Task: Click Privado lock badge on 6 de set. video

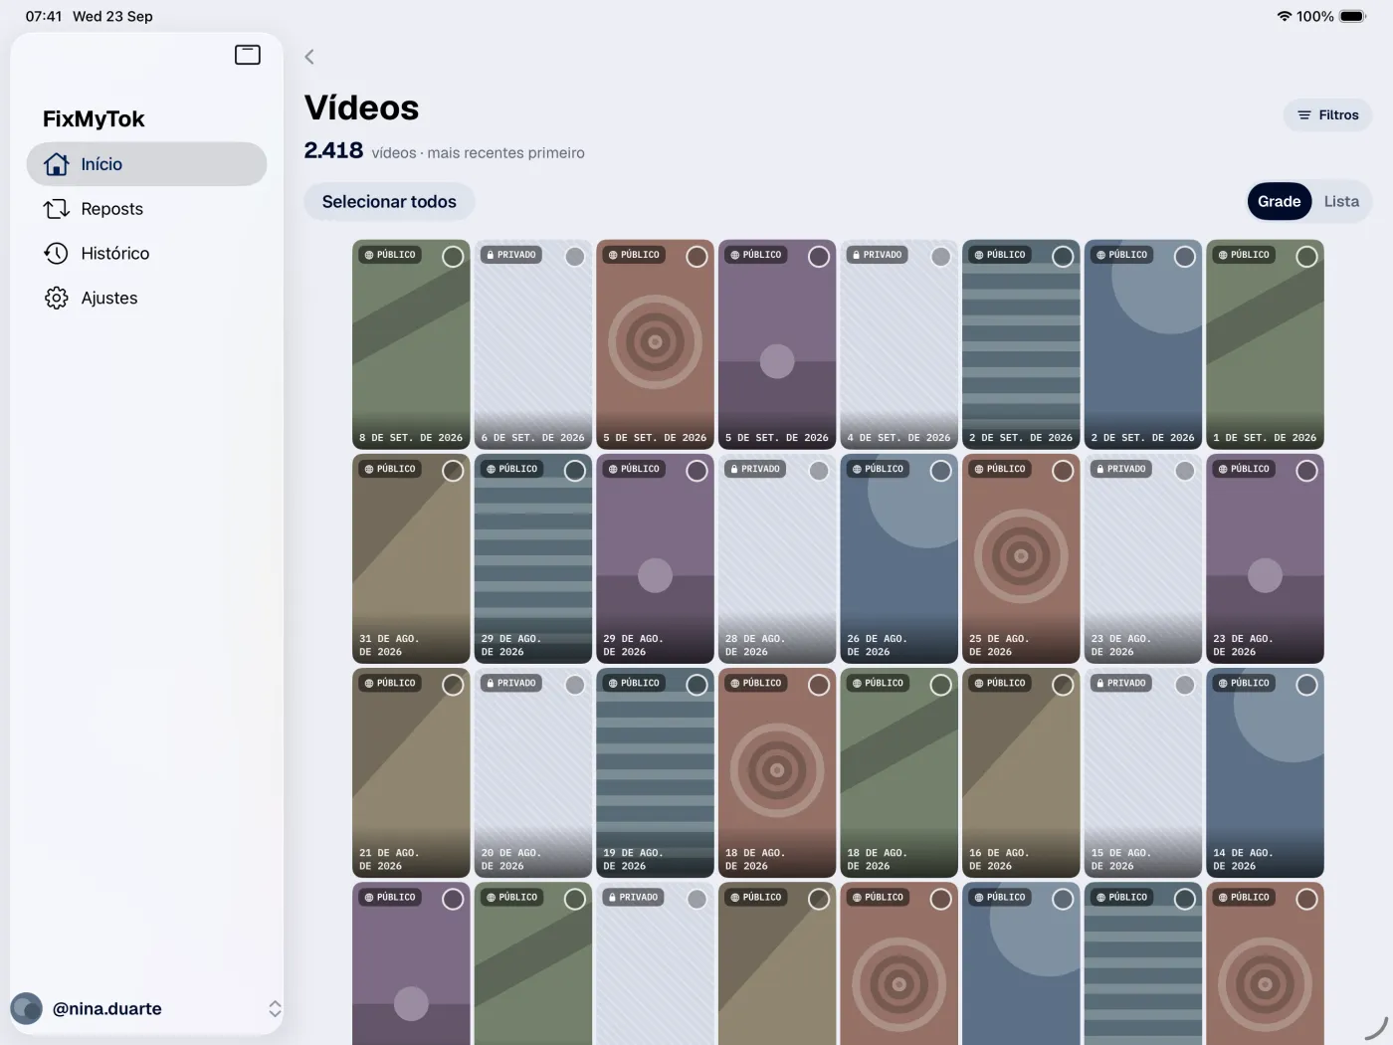Action: [511, 255]
